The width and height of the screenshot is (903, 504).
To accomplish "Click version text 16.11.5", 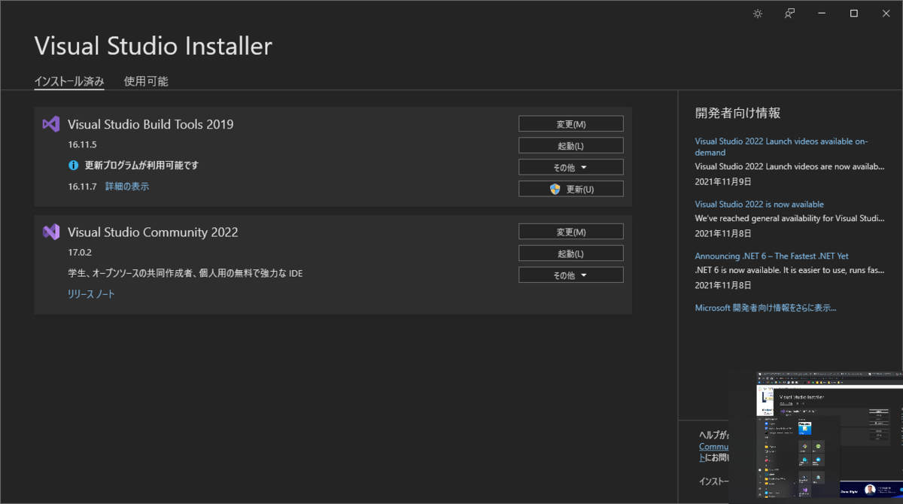I will pos(82,144).
